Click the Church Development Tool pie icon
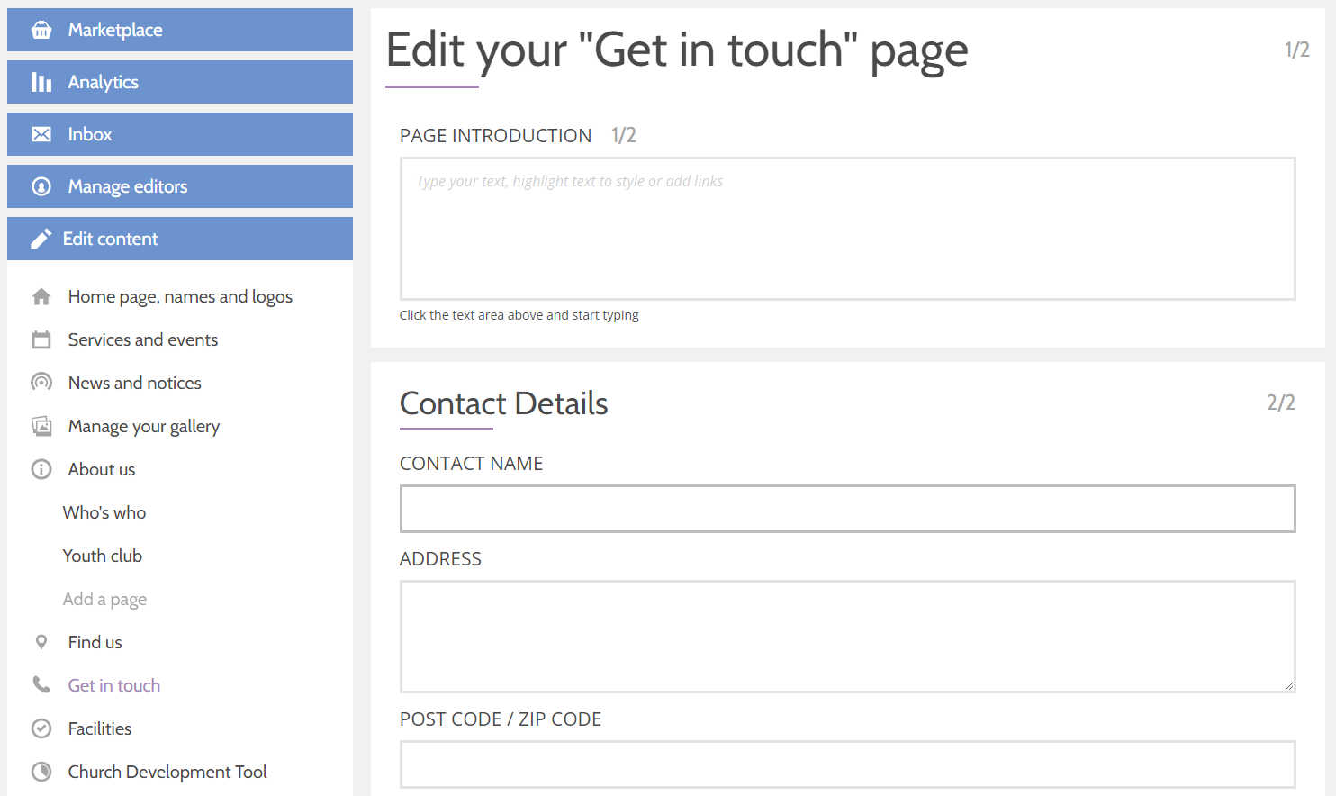The width and height of the screenshot is (1336, 796). click(41, 772)
